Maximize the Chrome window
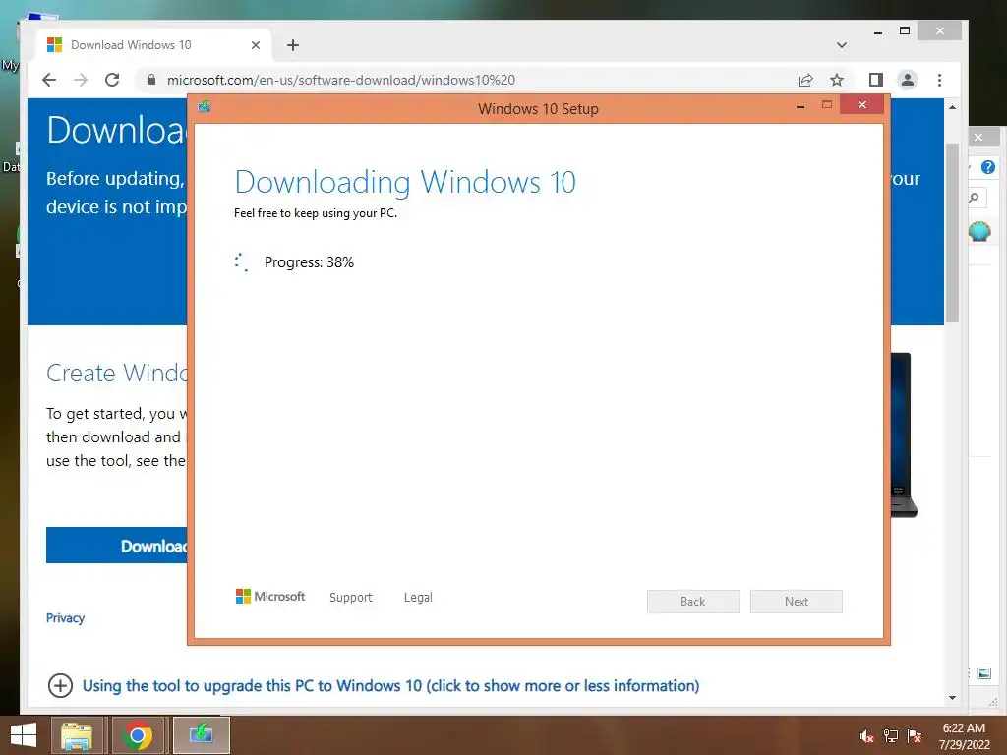 pos(905,30)
